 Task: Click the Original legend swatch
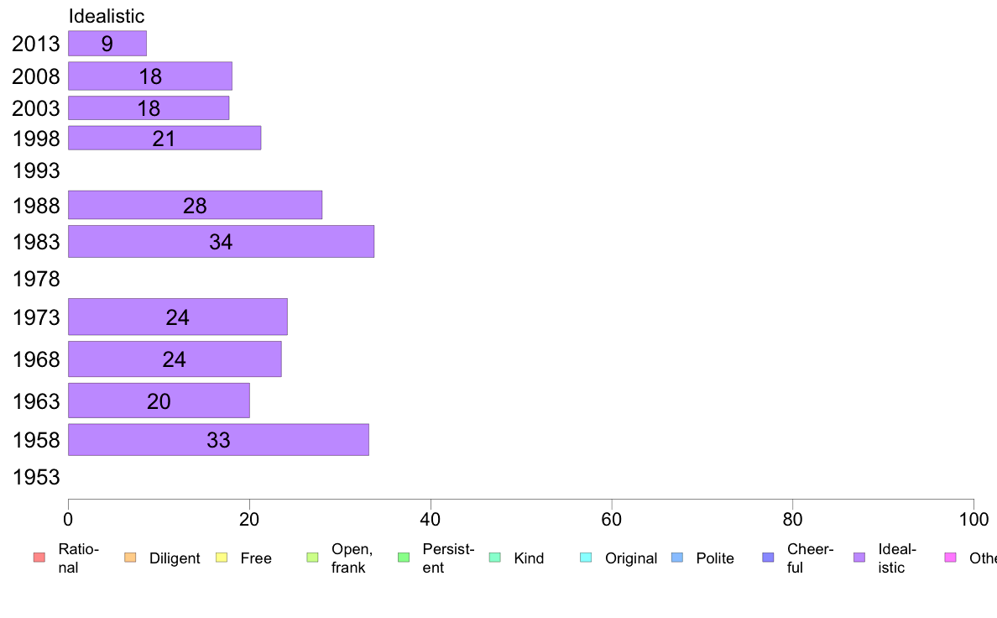(x=586, y=558)
